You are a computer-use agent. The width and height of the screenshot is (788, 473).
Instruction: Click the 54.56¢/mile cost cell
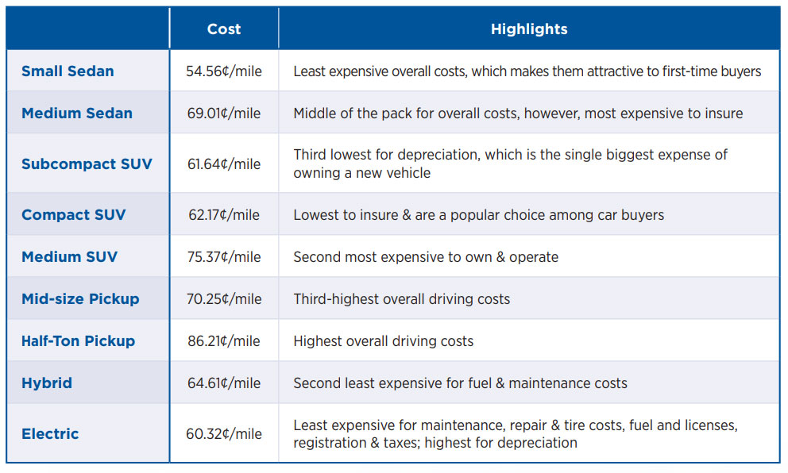pyautogui.click(x=223, y=71)
